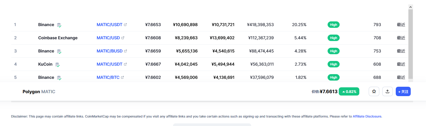Open the KuCoin exchange name
Viewport: 426px width, 126px height.
click(x=45, y=64)
